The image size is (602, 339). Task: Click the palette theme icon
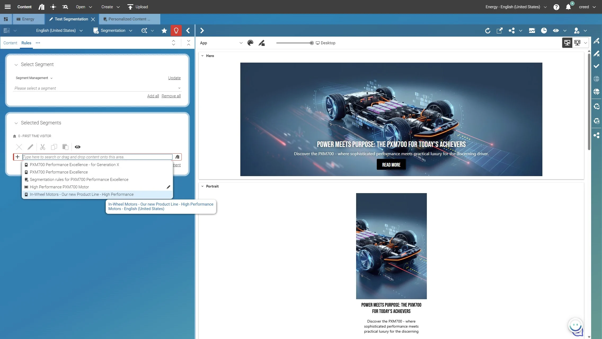tap(250, 43)
